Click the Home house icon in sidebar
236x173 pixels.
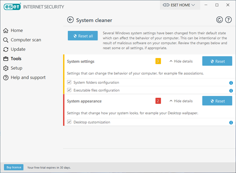[x=6, y=31]
